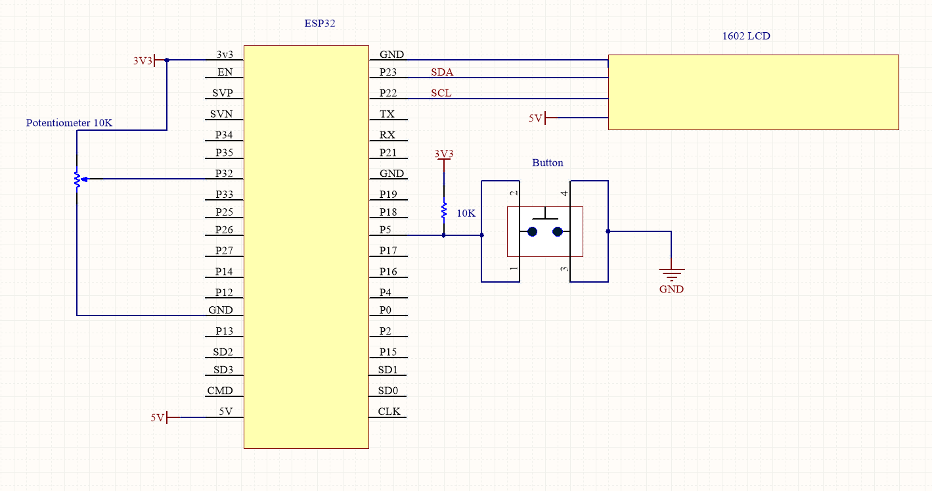Image resolution: width=932 pixels, height=491 pixels.
Task: Select the ground symbol next to the button
Action: (x=671, y=275)
